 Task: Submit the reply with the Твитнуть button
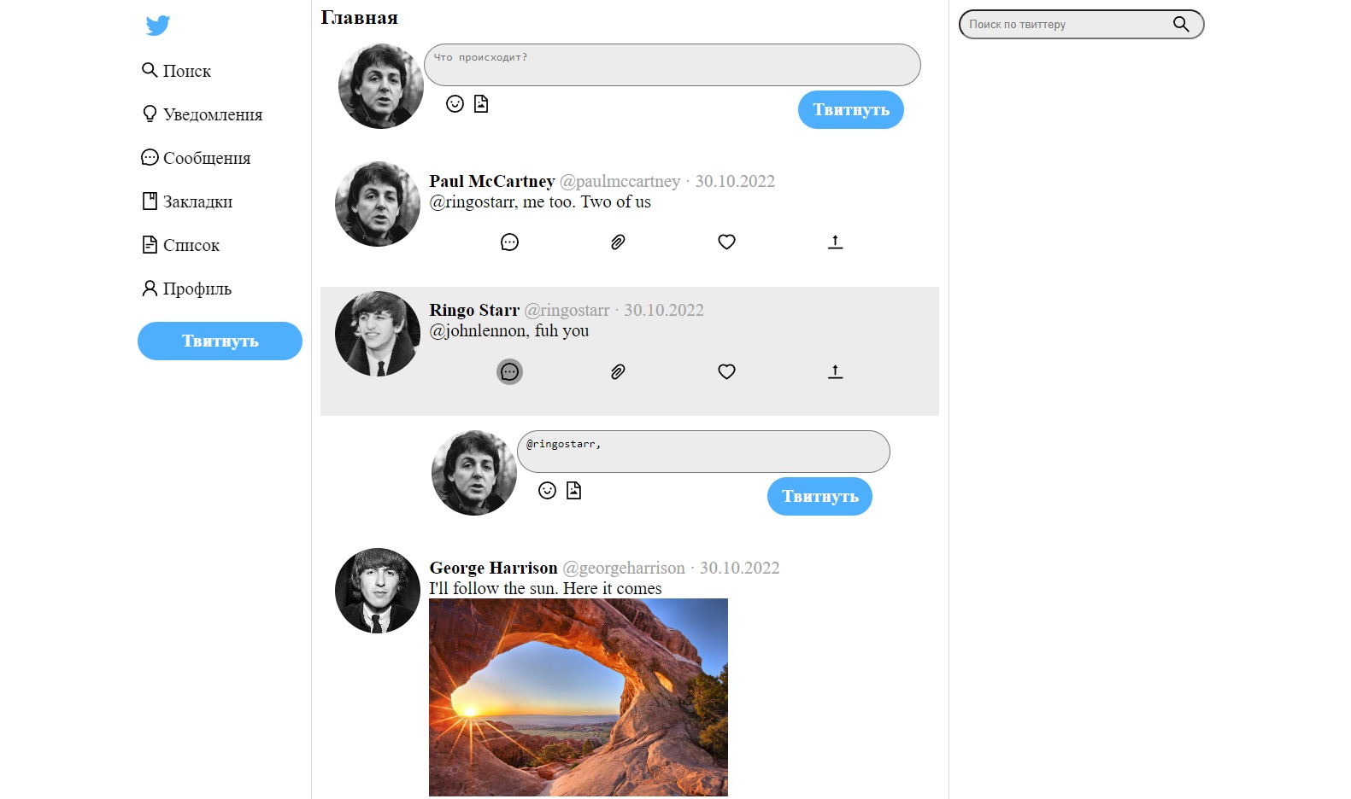pyautogui.click(x=819, y=496)
